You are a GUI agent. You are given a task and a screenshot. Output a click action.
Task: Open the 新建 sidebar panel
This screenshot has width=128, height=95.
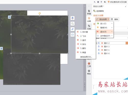point(89,12)
